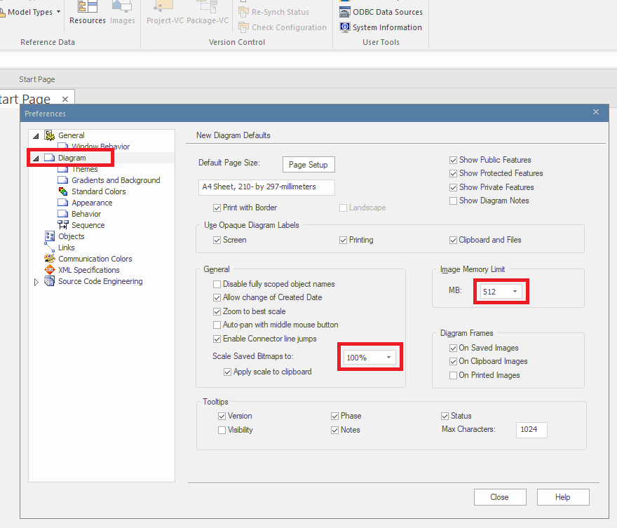Toggle Show Protected Features checkbox

point(454,173)
